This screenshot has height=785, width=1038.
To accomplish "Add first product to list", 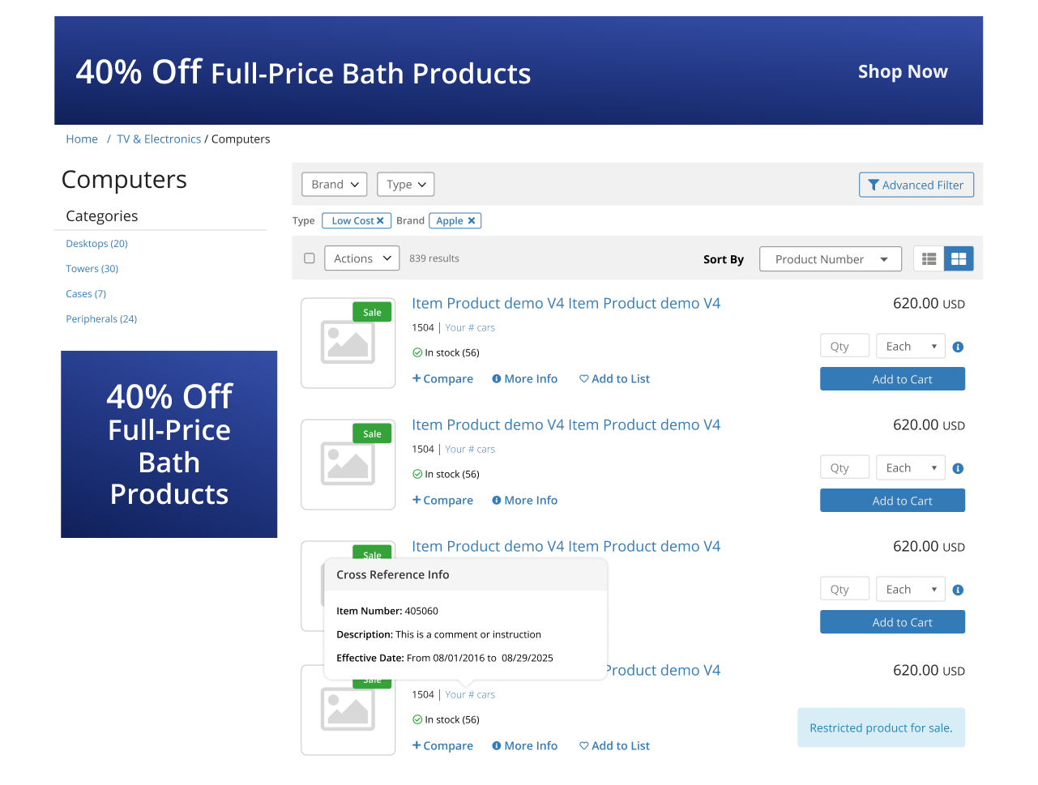I will click(614, 379).
